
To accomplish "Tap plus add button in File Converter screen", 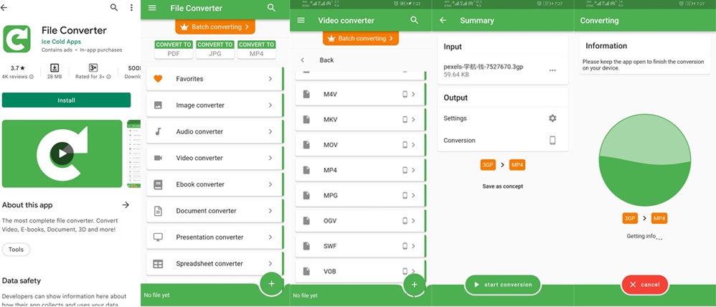I will [271, 284].
